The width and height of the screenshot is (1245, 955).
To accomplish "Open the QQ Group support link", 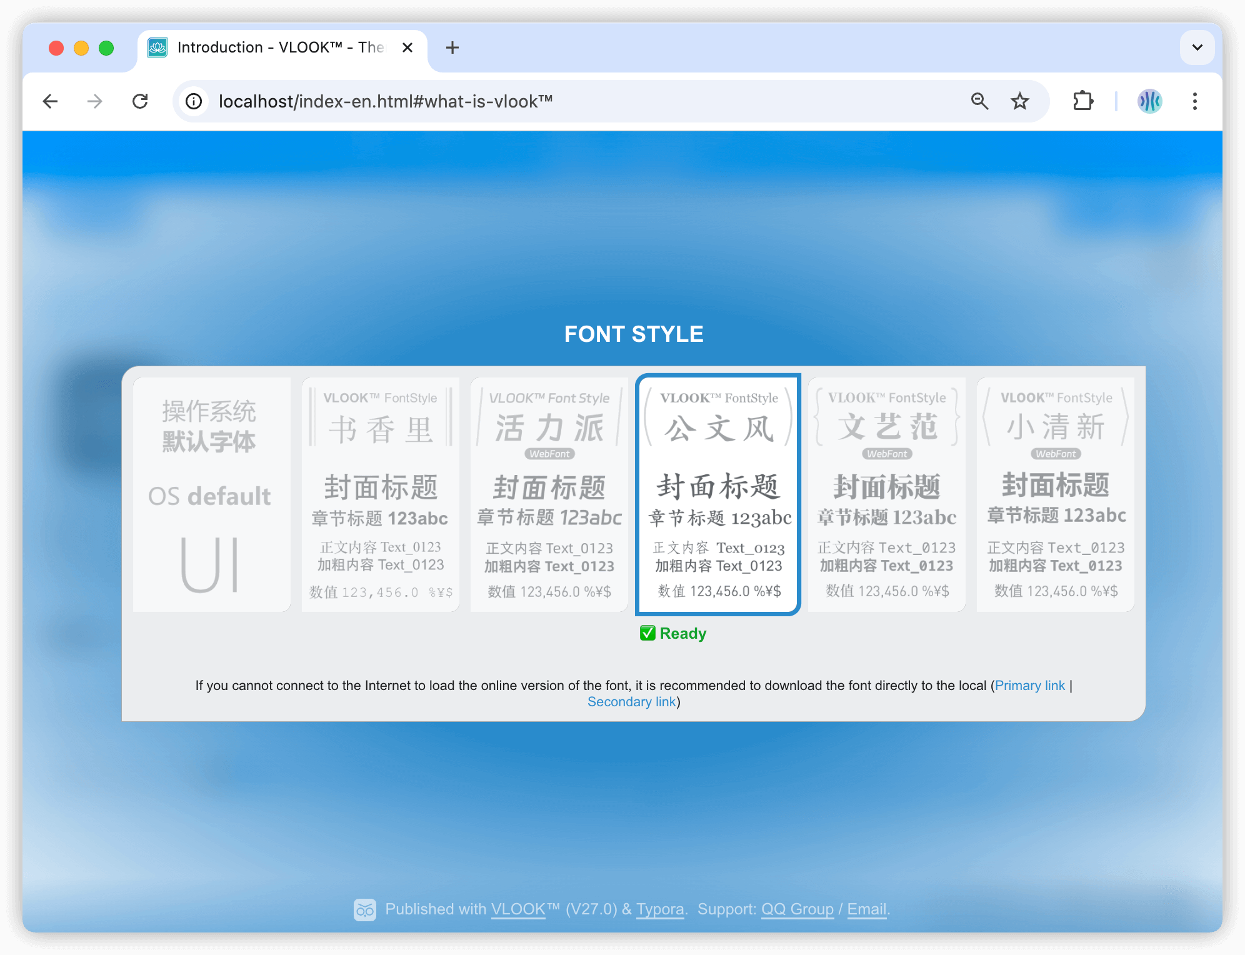I will coord(797,909).
